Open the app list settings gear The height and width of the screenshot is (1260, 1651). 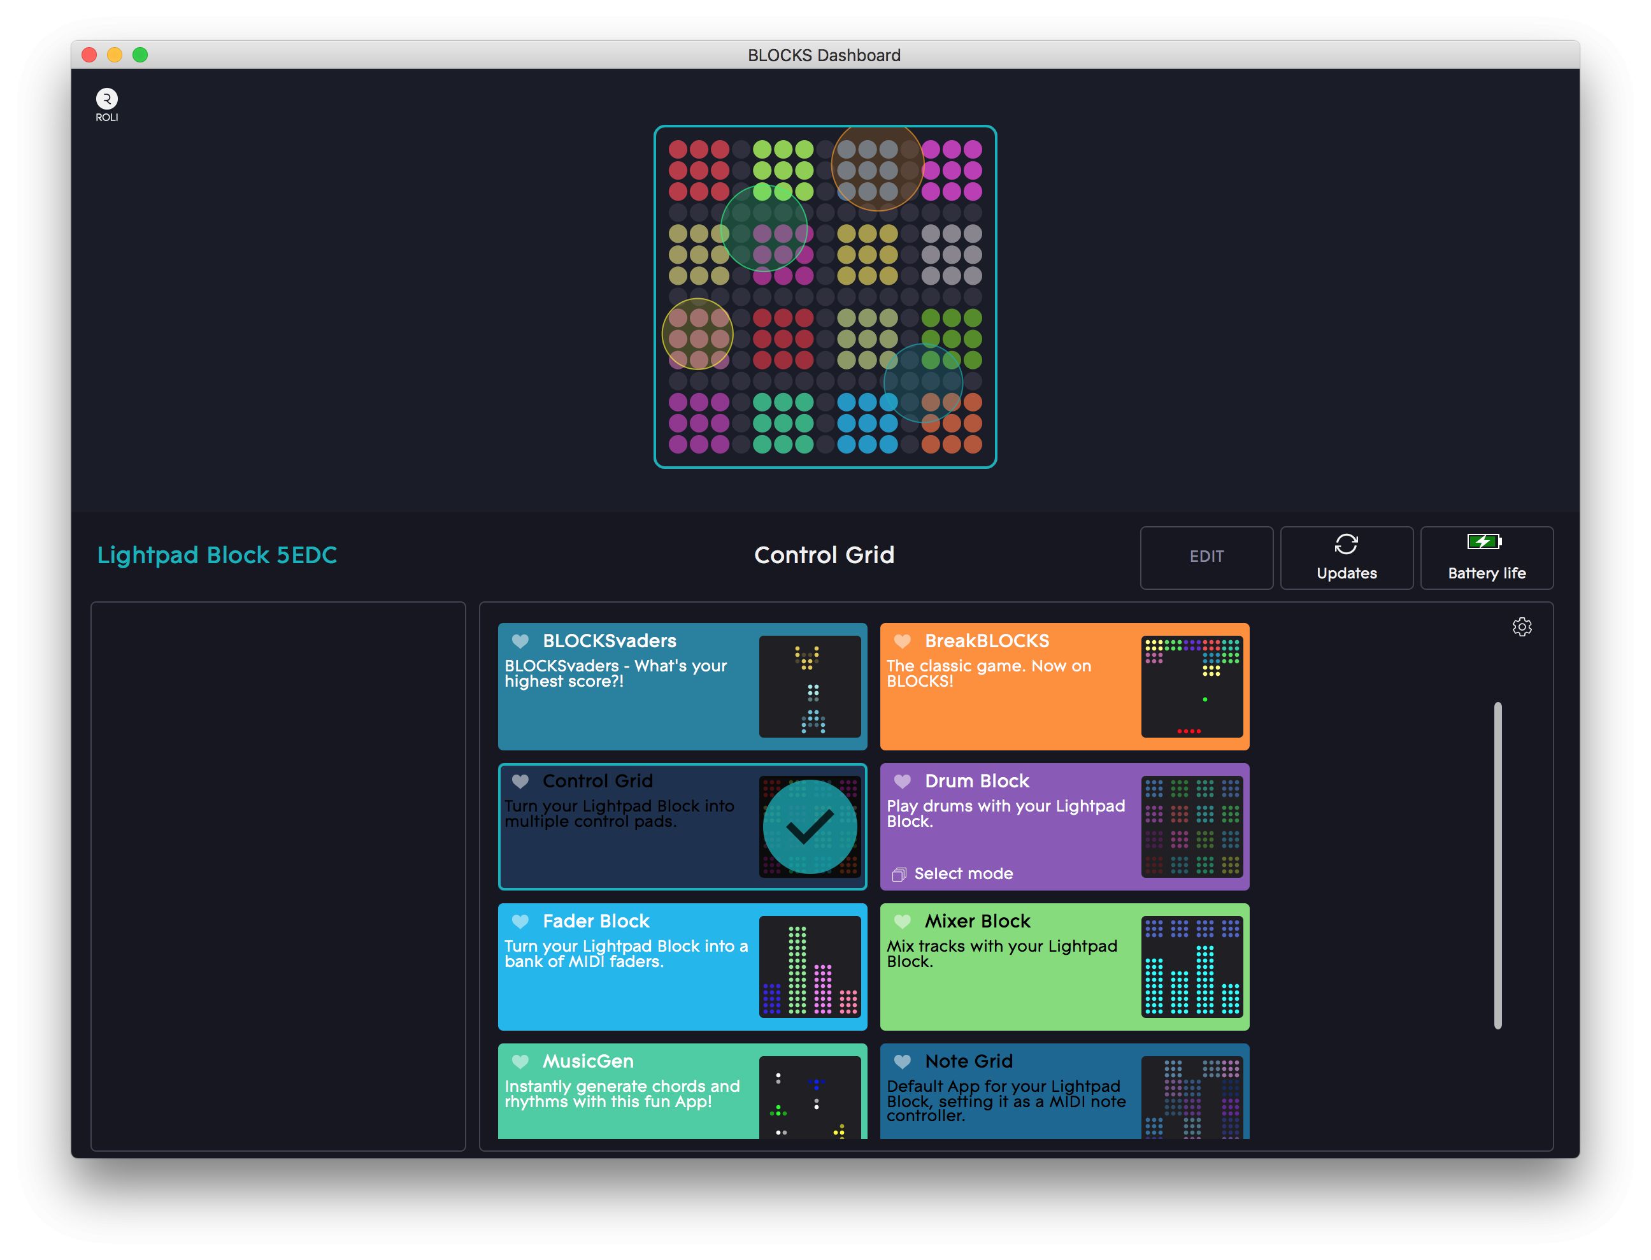pos(1521,626)
